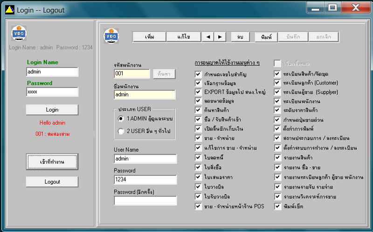Click the VDO logo beside the toolbar
373x232 pixels.
(x=111, y=35)
